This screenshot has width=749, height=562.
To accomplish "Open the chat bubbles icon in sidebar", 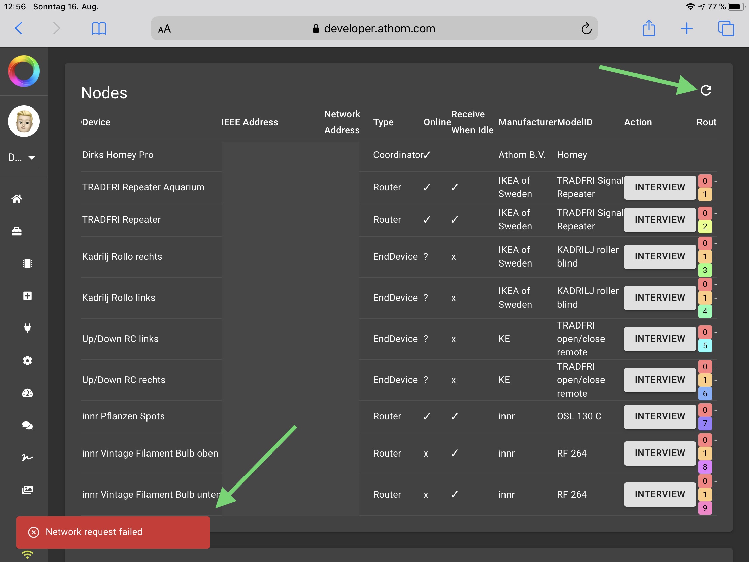I will (x=27, y=425).
